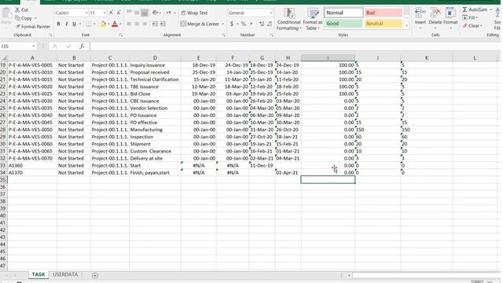Open the Fill options
The image size is (503, 283).
click(470, 17)
